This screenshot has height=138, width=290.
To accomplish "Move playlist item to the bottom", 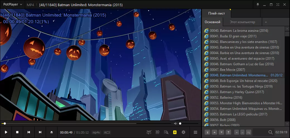I will pos(229,132).
